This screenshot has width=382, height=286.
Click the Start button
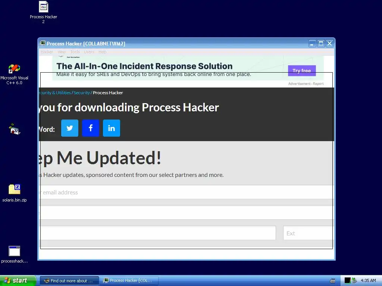tap(18, 281)
